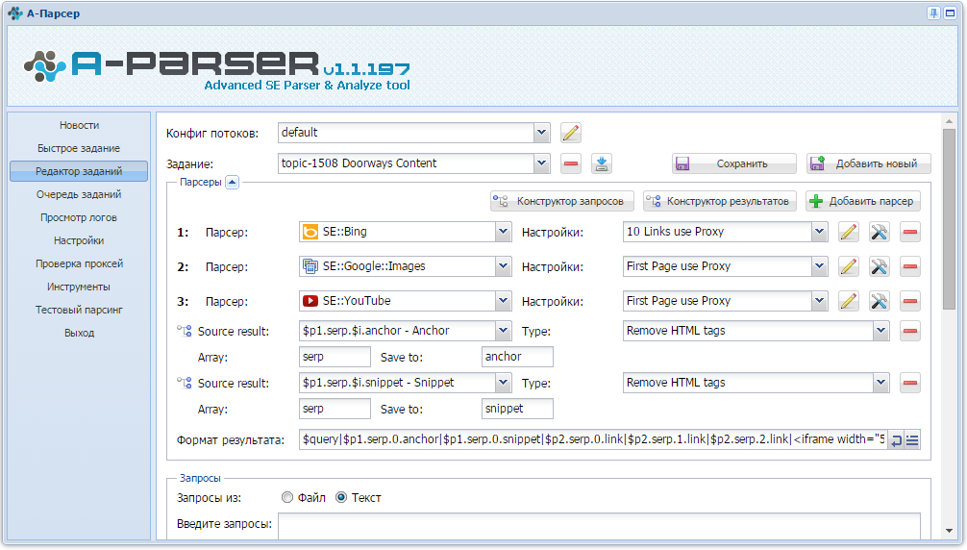The height and width of the screenshot is (550, 967).
Task: Open override tools icon for SE::Google::Images
Action: pyautogui.click(x=879, y=267)
